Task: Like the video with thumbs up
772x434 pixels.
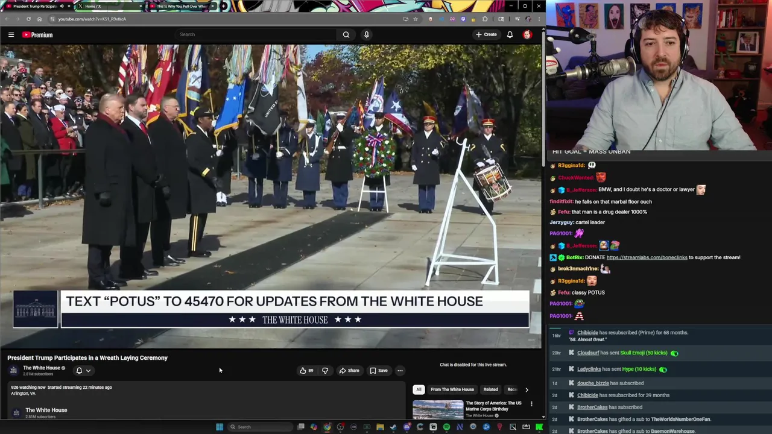Action: pyautogui.click(x=306, y=371)
